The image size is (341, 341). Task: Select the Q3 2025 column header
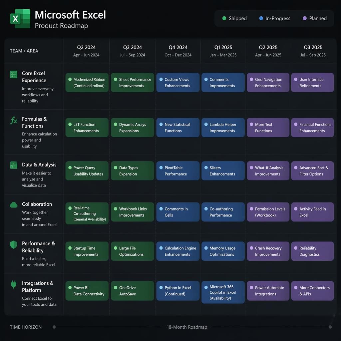313,51
